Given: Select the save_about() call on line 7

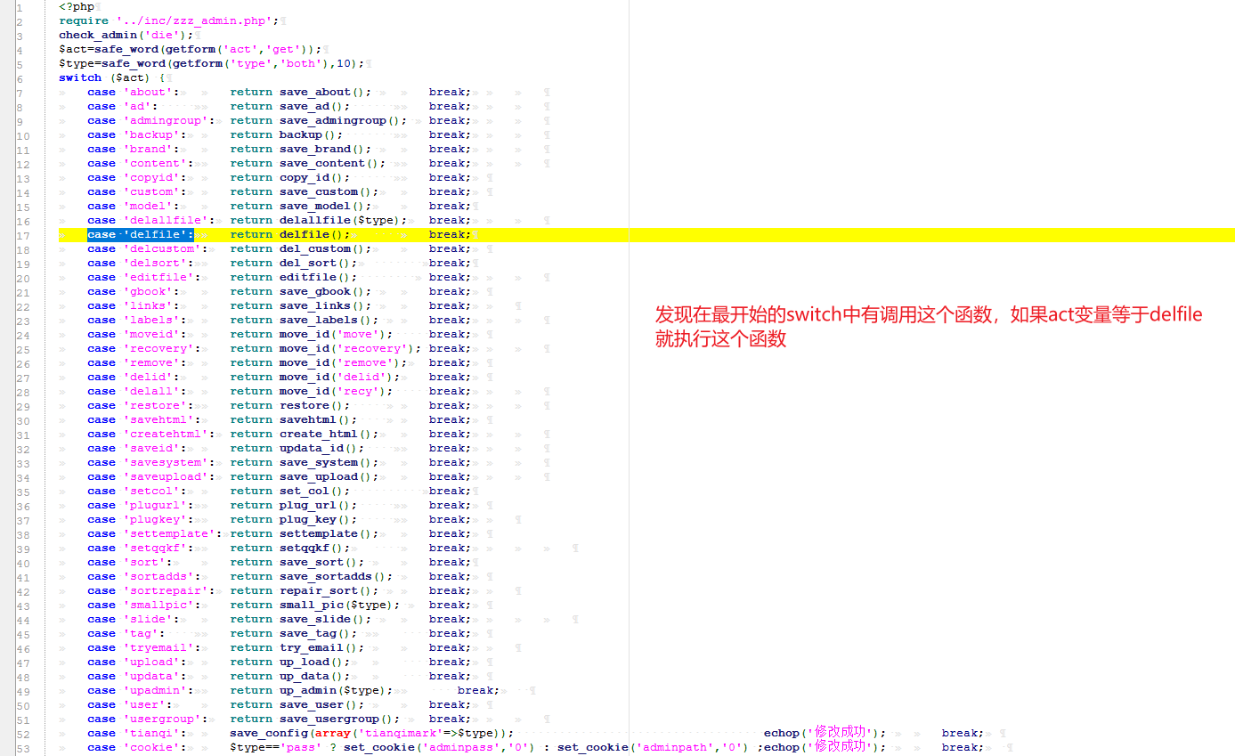Looking at the screenshot, I should 323,92.
